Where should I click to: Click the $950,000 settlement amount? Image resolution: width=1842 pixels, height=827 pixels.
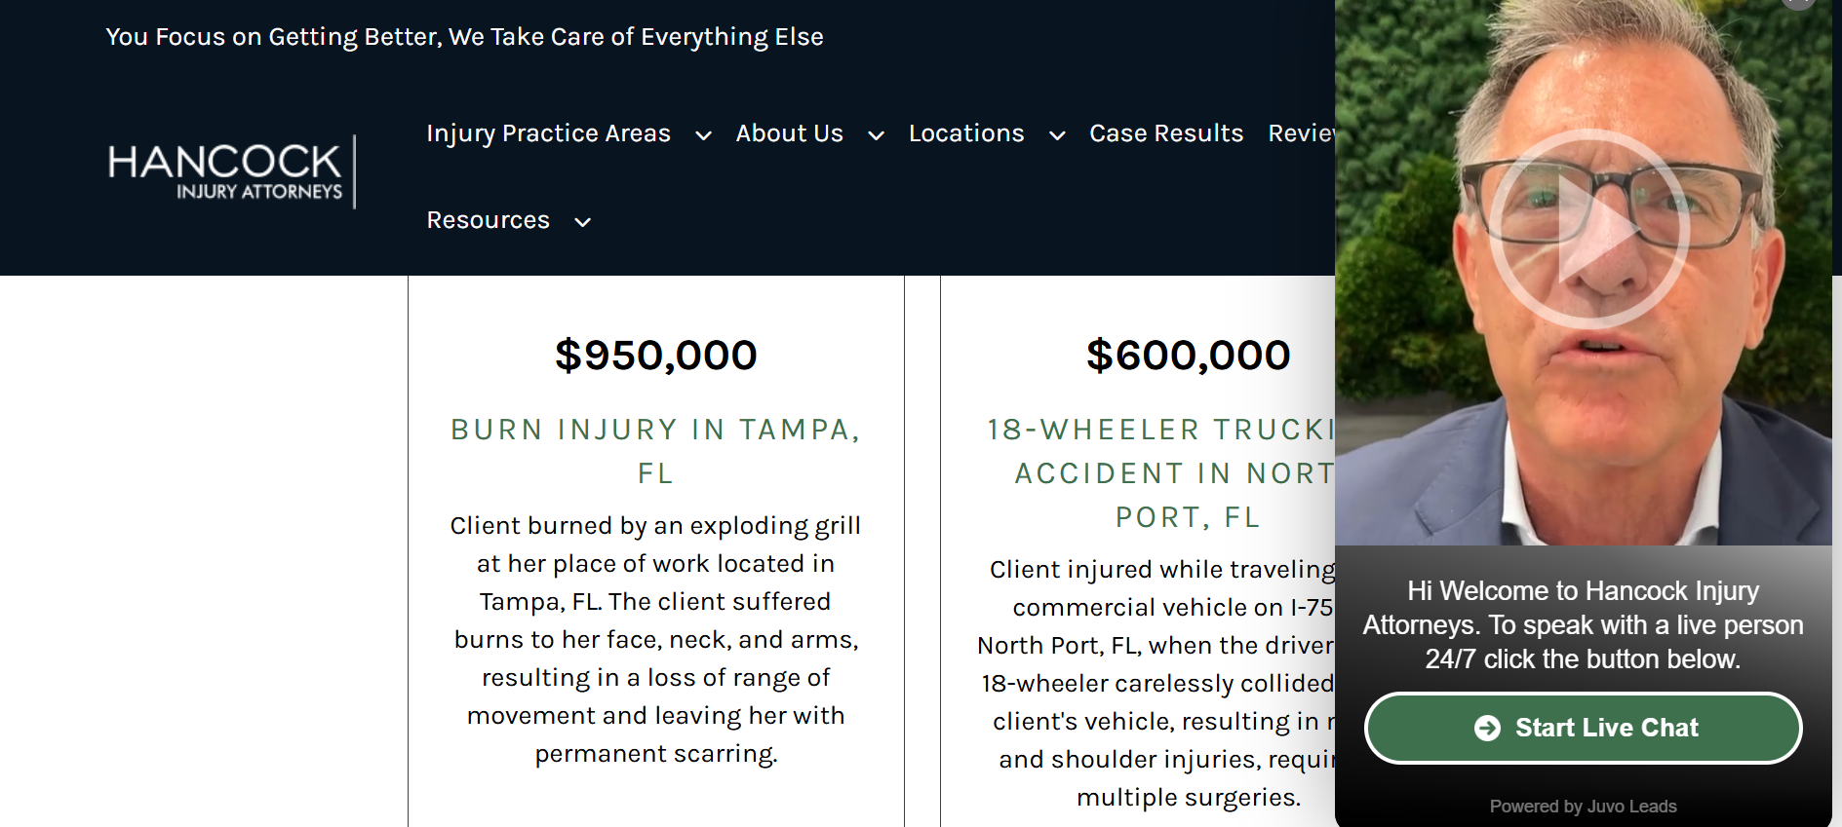pyautogui.click(x=655, y=355)
